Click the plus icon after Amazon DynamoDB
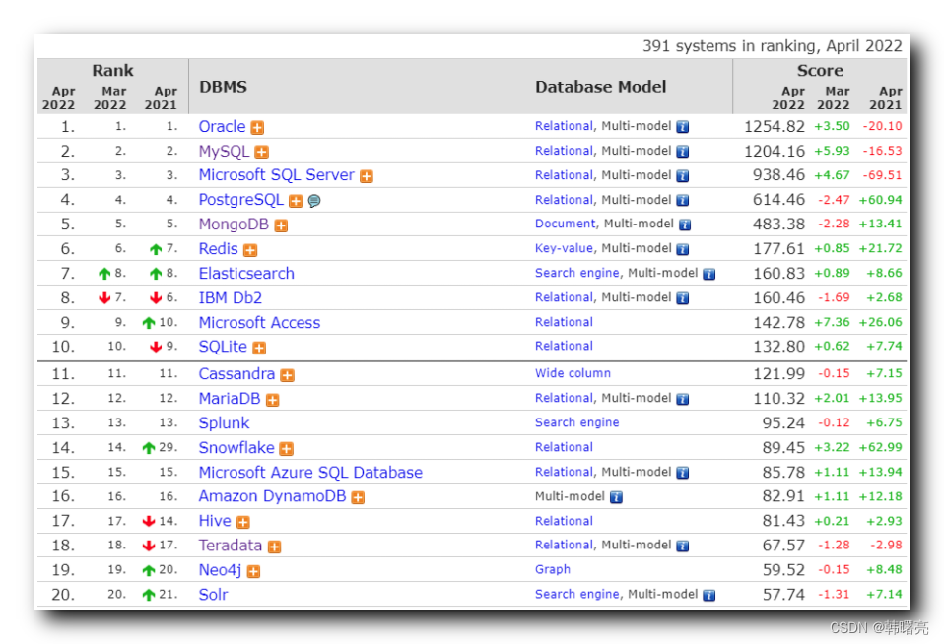 pyautogui.click(x=358, y=497)
